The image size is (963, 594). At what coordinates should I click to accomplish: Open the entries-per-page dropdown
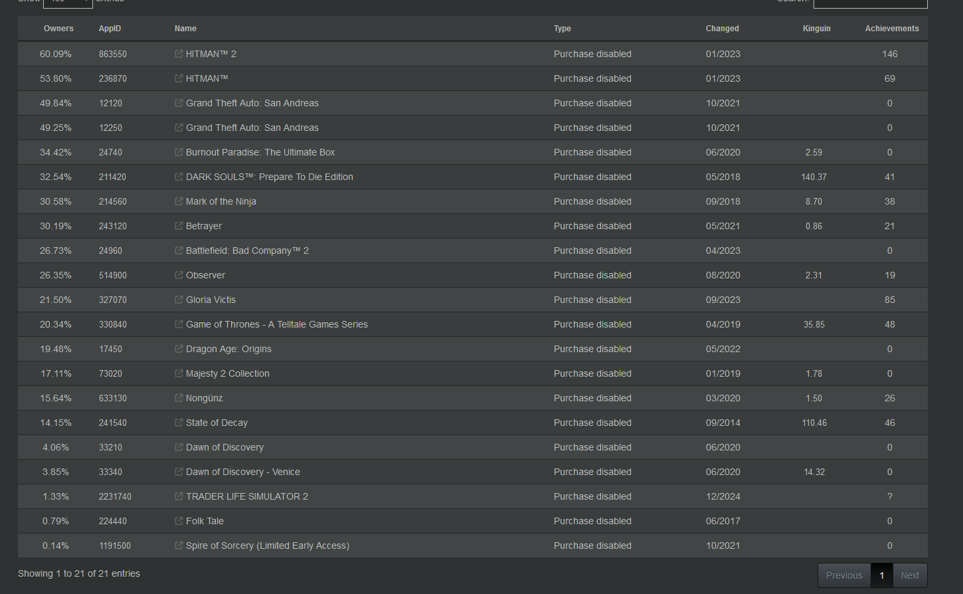pos(68,2)
